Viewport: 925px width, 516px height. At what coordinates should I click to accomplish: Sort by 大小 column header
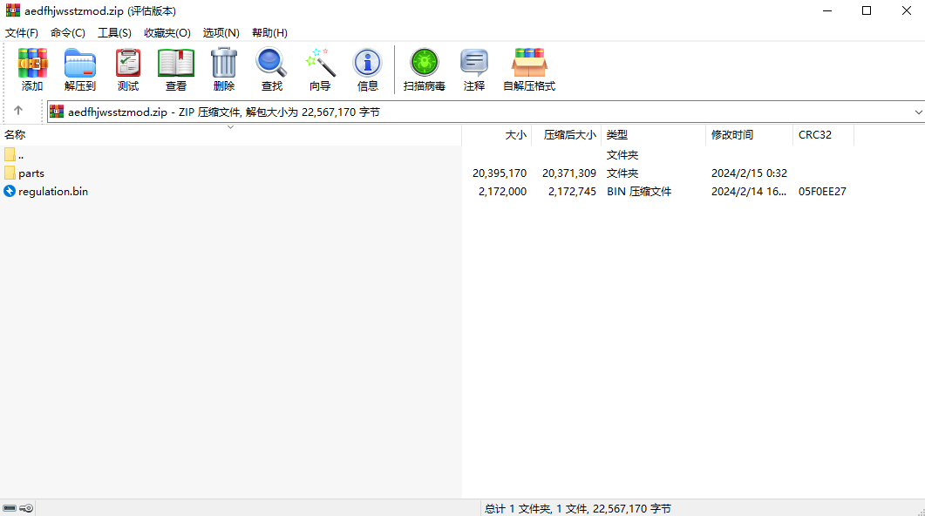tap(497, 135)
